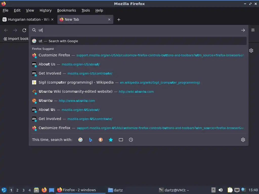259x194 pixels.
Task: Click the show desktop icon in taskbar
Action: coord(52,190)
